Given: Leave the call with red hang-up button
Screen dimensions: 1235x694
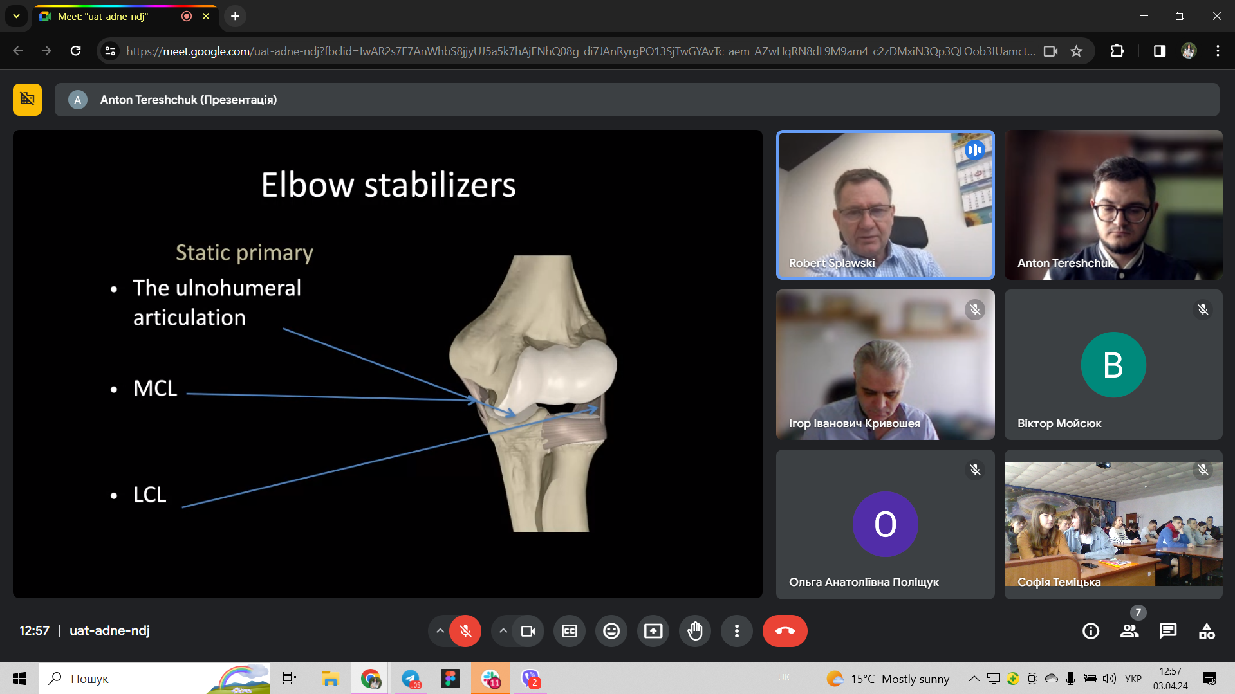Looking at the screenshot, I should pos(785,631).
